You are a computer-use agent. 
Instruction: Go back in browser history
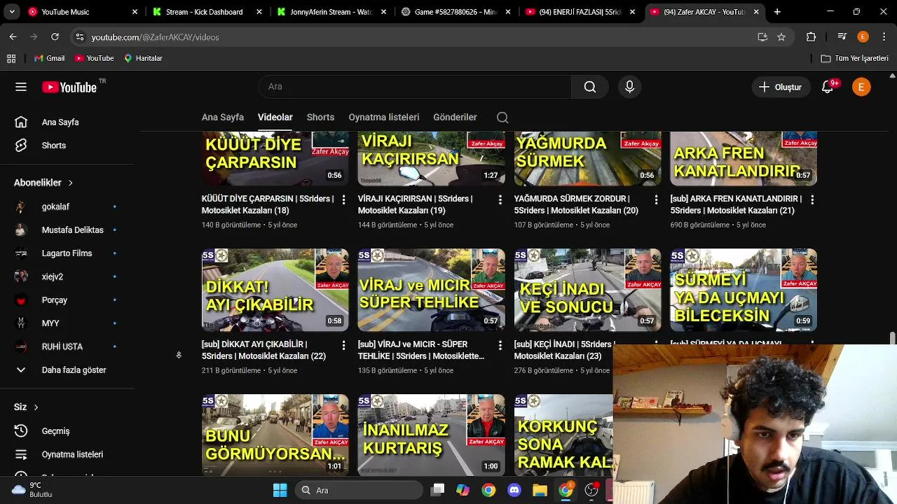tap(13, 36)
